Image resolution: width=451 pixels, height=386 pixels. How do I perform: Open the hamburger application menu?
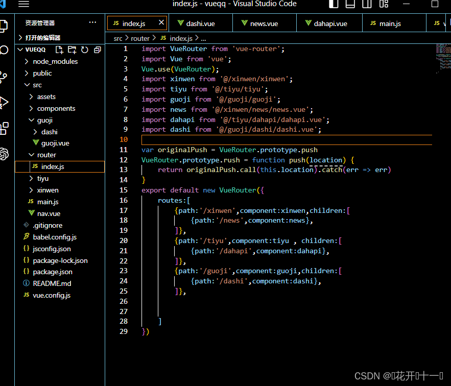[23, 4]
